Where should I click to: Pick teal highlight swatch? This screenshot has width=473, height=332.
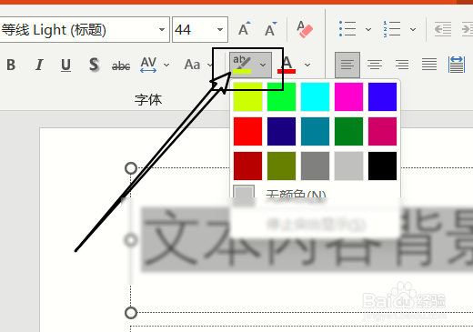(x=316, y=131)
